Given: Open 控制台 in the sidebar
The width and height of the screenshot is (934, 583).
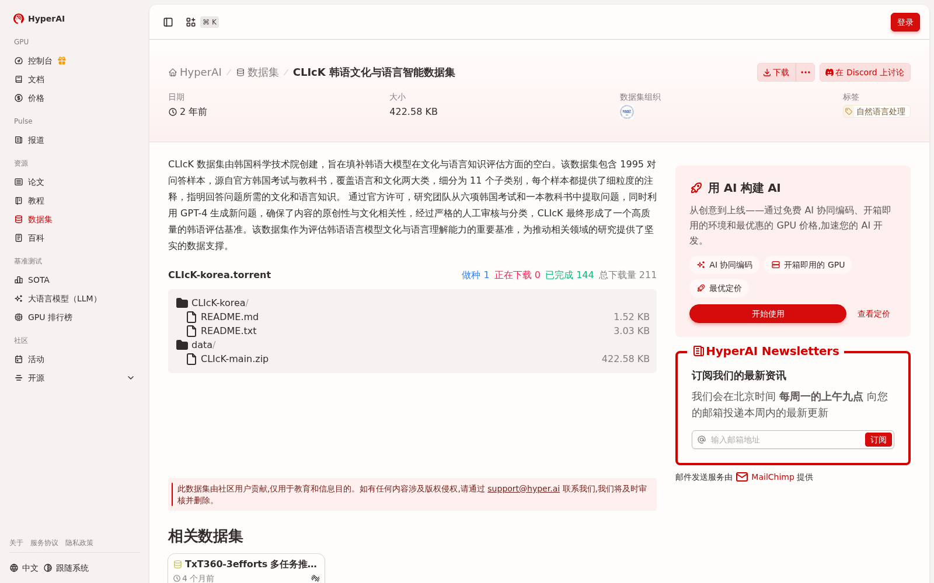Looking at the screenshot, I should pyautogui.click(x=40, y=61).
